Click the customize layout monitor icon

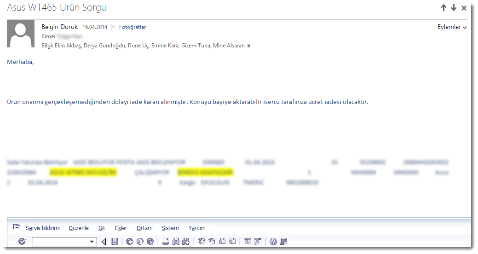pos(283,242)
